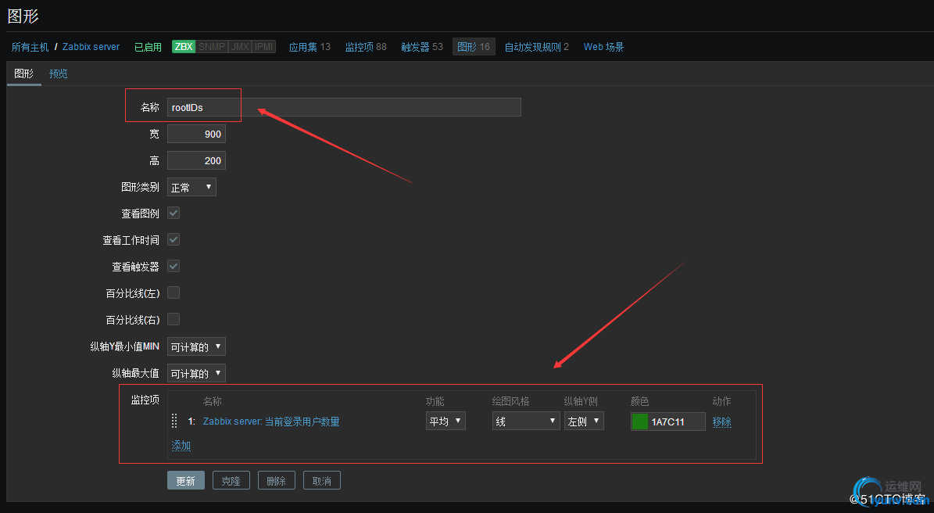Open the 纵轴Y侧 dropdown showing 左侧

584,422
